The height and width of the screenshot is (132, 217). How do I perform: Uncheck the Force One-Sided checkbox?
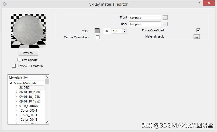pos(198,30)
